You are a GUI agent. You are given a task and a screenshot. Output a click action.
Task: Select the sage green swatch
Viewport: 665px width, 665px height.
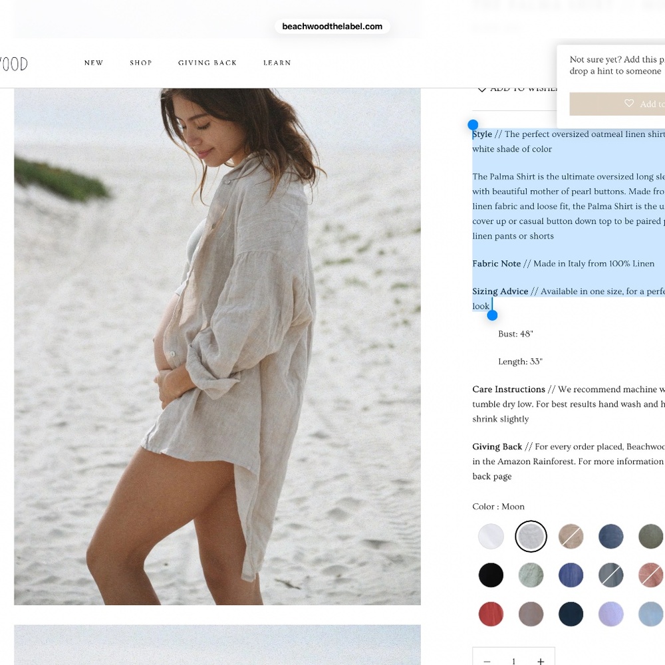531,575
